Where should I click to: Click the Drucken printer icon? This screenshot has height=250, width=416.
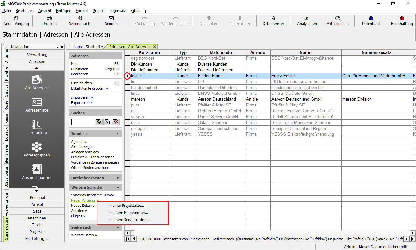pos(49,19)
